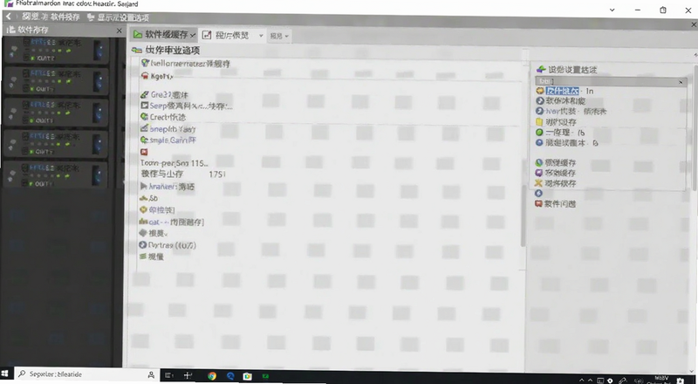Select the row reading Toom-per.Sns 115..
Screen dimensions: 698x384
(174, 163)
